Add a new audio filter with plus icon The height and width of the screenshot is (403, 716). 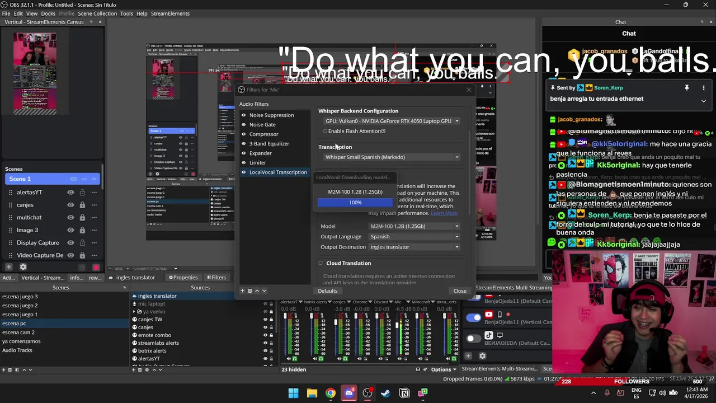tap(242, 290)
